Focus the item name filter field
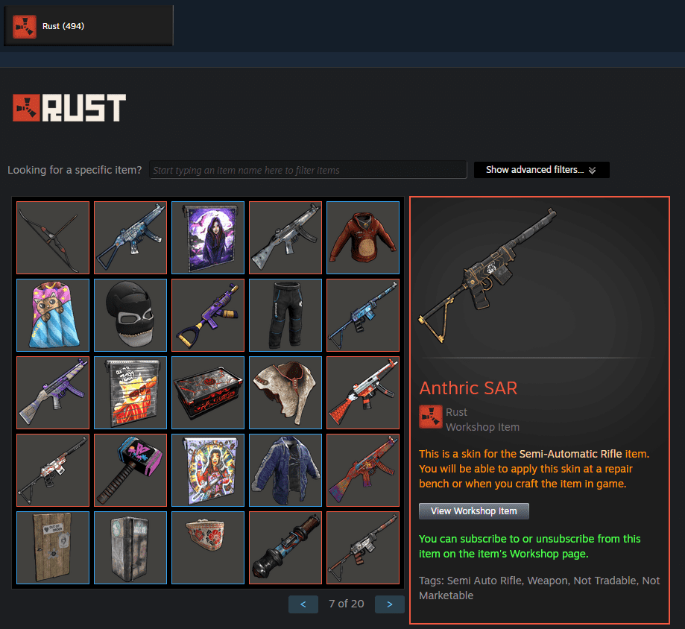 [x=308, y=170]
